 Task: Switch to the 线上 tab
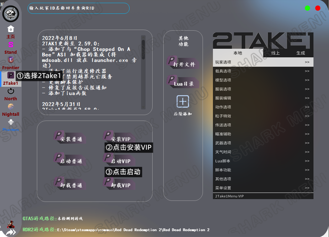(276, 53)
